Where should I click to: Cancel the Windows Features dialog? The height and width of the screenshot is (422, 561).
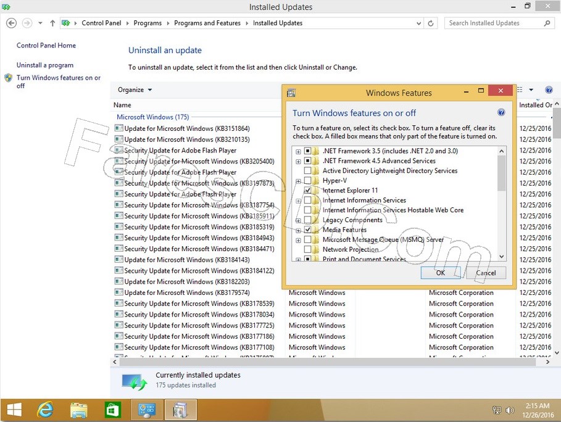[x=486, y=273]
